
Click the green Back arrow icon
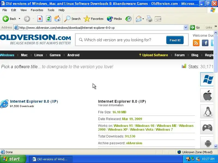click(x=6, y=19)
